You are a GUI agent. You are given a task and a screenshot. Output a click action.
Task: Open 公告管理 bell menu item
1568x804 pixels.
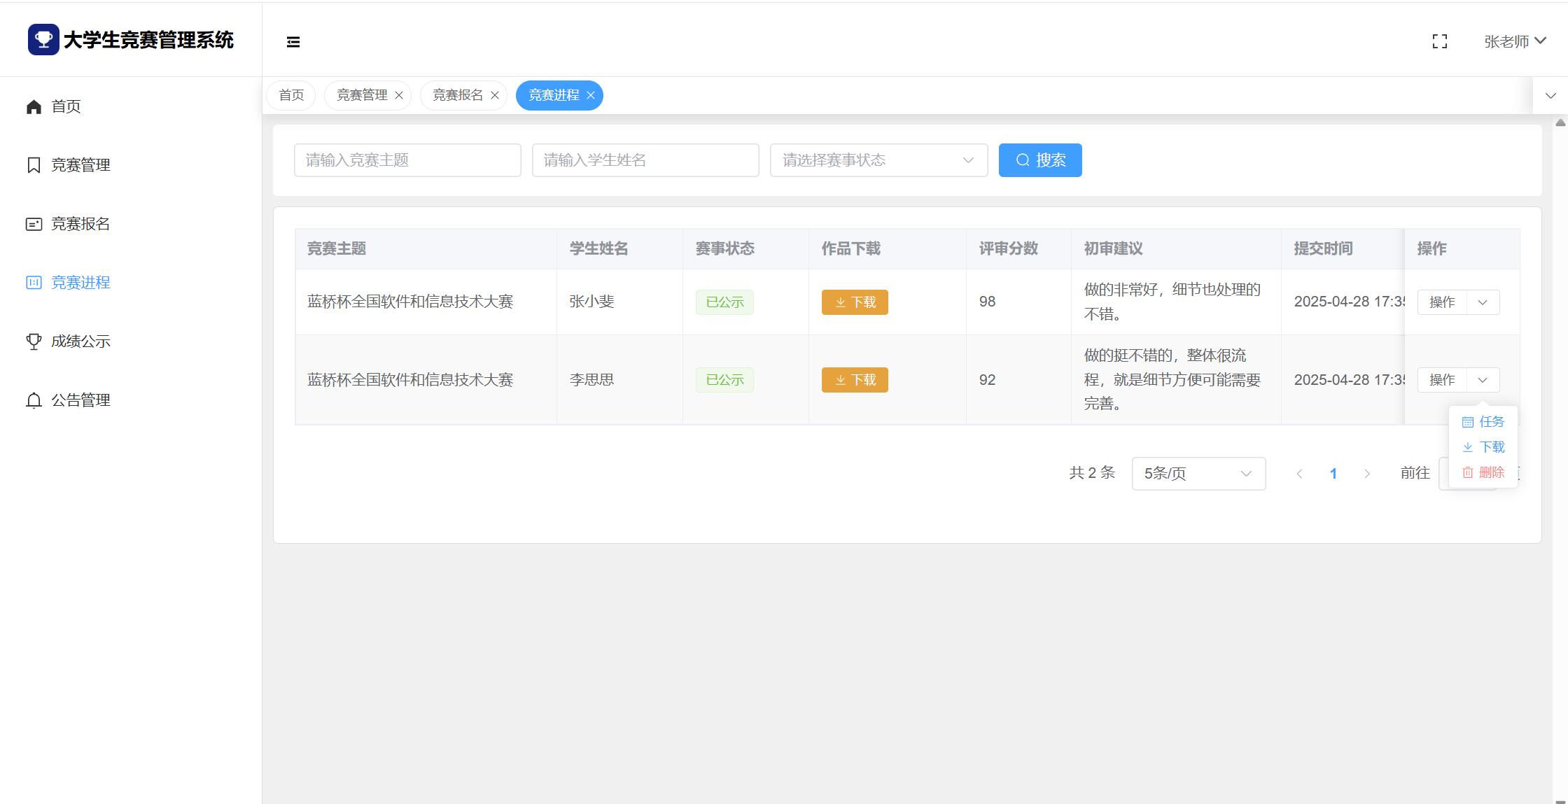pyautogui.click(x=80, y=400)
